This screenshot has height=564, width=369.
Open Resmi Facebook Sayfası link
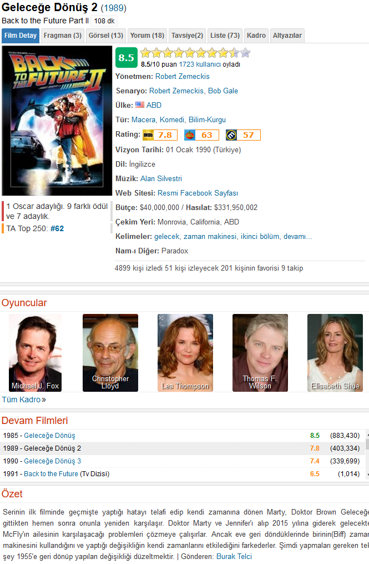coord(198,193)
